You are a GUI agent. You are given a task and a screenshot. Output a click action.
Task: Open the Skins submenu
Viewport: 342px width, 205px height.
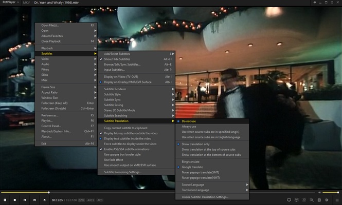tap(66, 75)
